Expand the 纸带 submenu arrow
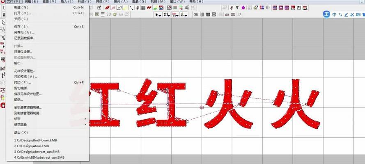 click(x=85, y=119)
